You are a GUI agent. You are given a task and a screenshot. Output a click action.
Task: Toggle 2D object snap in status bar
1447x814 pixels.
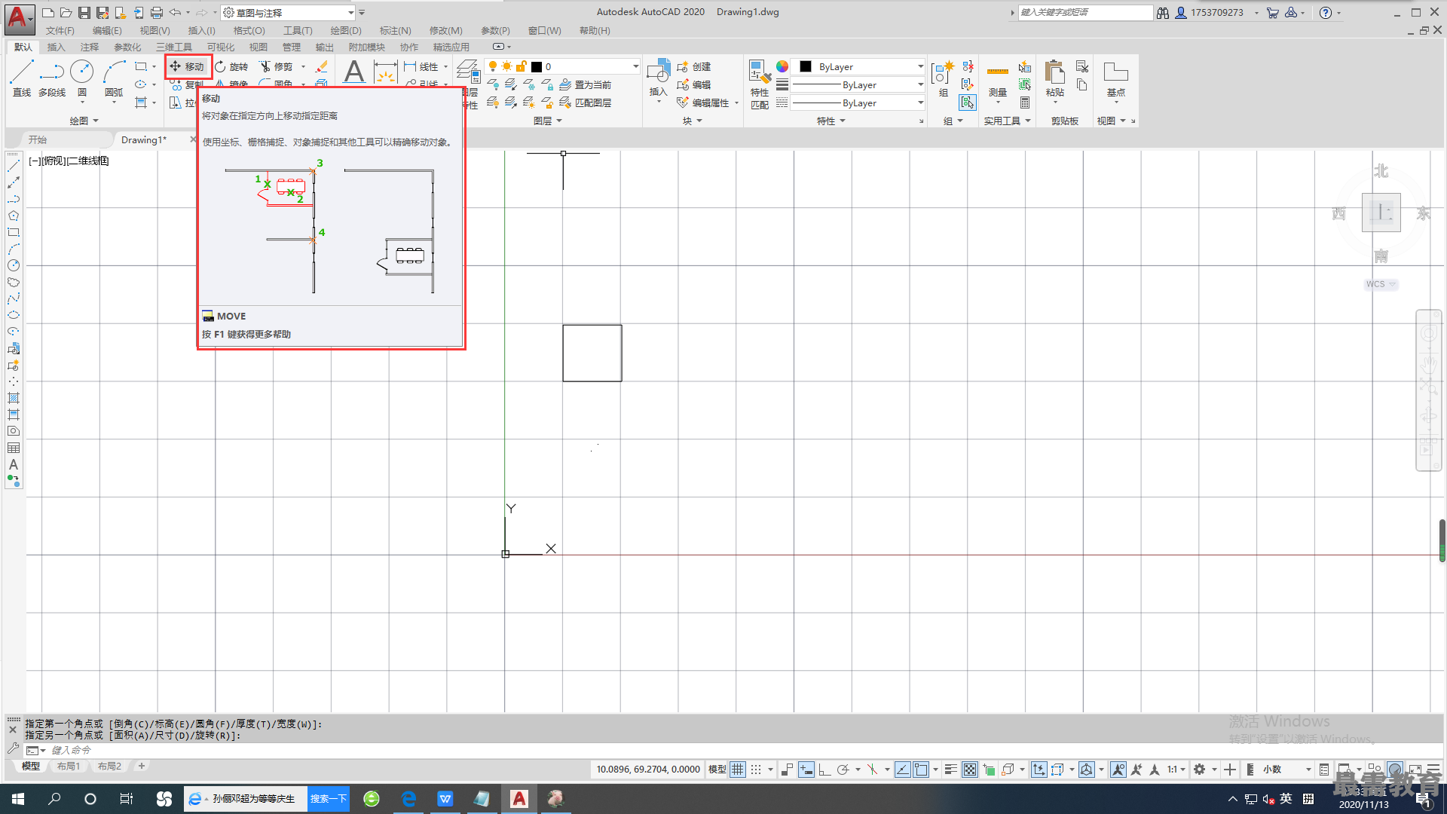tap(921, 770)
